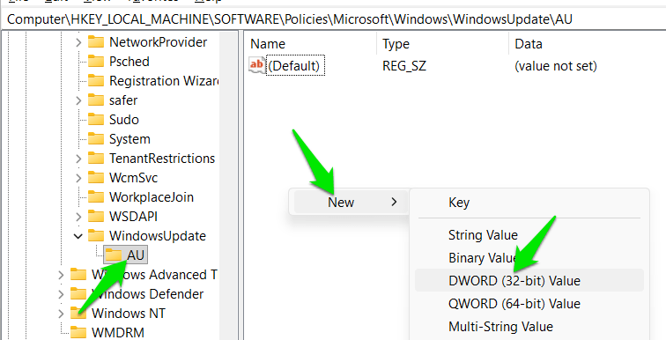Screen dimensions: 666x340
Task: Click the Windows Defender folder icon
Action: [x=78, y=294]
